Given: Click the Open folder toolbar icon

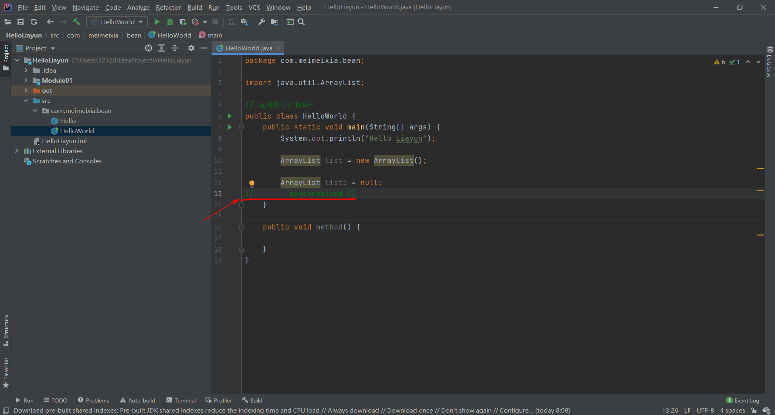Looking at the screenshot, I should (8, 22).
